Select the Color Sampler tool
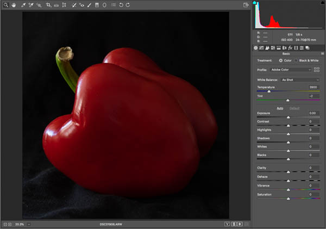The image size is (326, 229). click(31, 5)
